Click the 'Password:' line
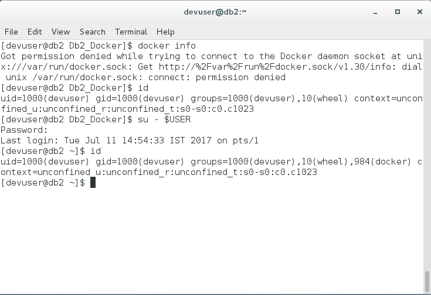Viewport: 431px width, 295px height. click(x=24, y=130)
